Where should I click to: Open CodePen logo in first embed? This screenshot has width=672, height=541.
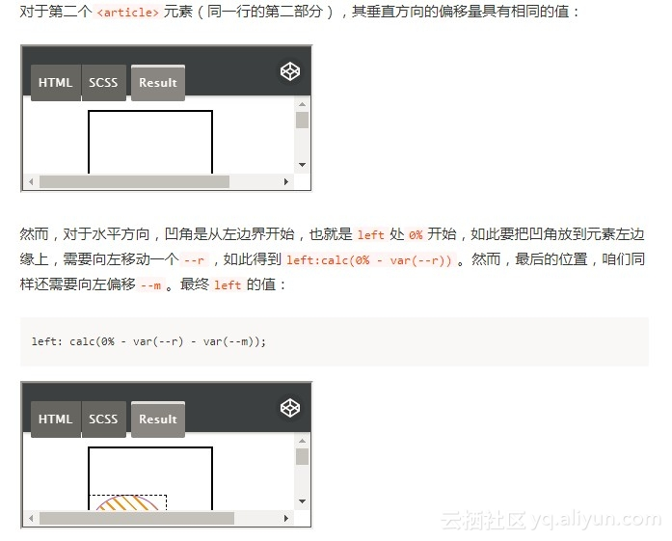click(x=290, y=71)
